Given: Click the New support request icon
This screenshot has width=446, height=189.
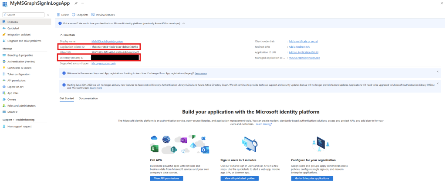Looking at the screenshot, I should click(4, 127).
